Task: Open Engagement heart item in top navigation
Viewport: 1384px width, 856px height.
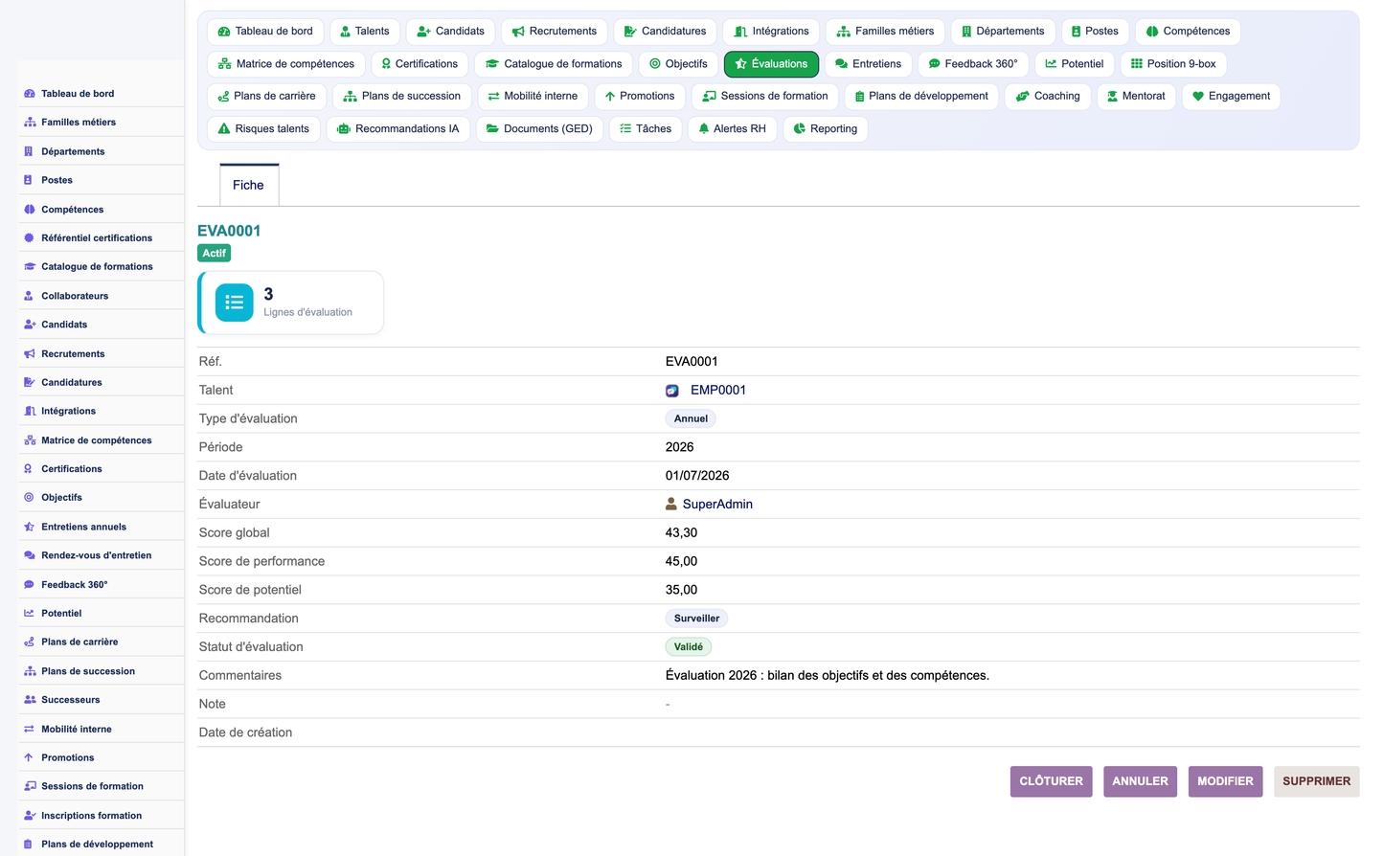Action: (1231, 96)
